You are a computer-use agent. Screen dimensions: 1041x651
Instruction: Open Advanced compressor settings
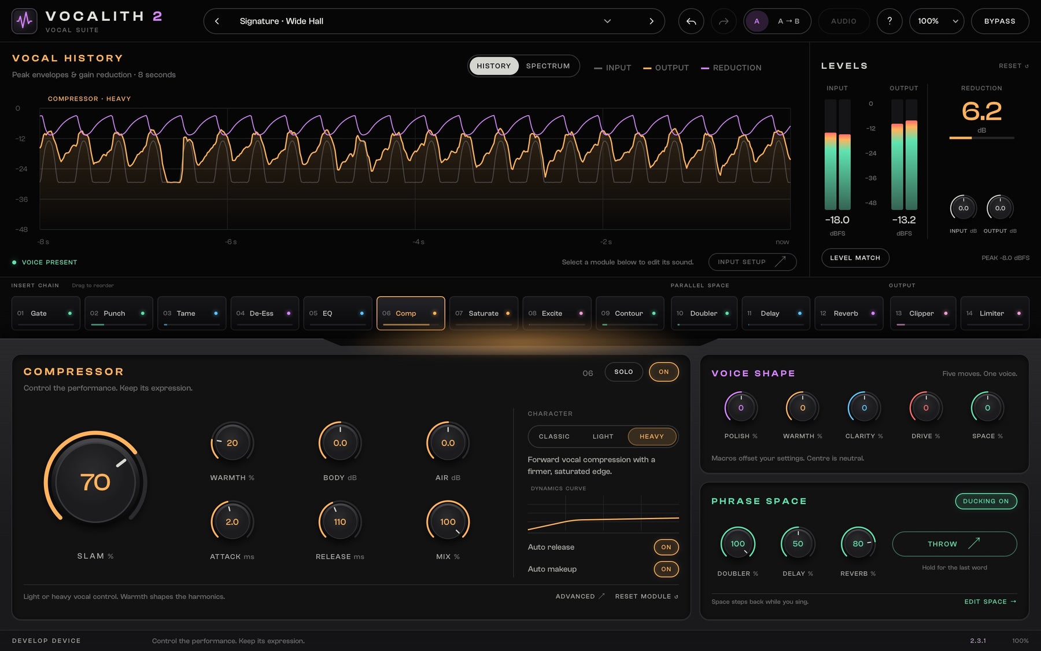click(580, 596)
